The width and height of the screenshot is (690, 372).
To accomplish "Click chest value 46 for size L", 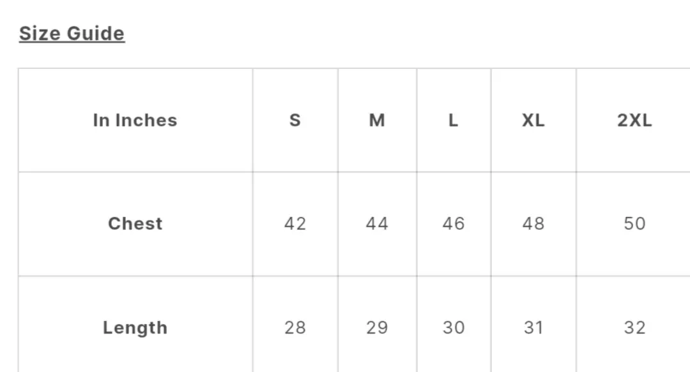I will coord(453,223).
